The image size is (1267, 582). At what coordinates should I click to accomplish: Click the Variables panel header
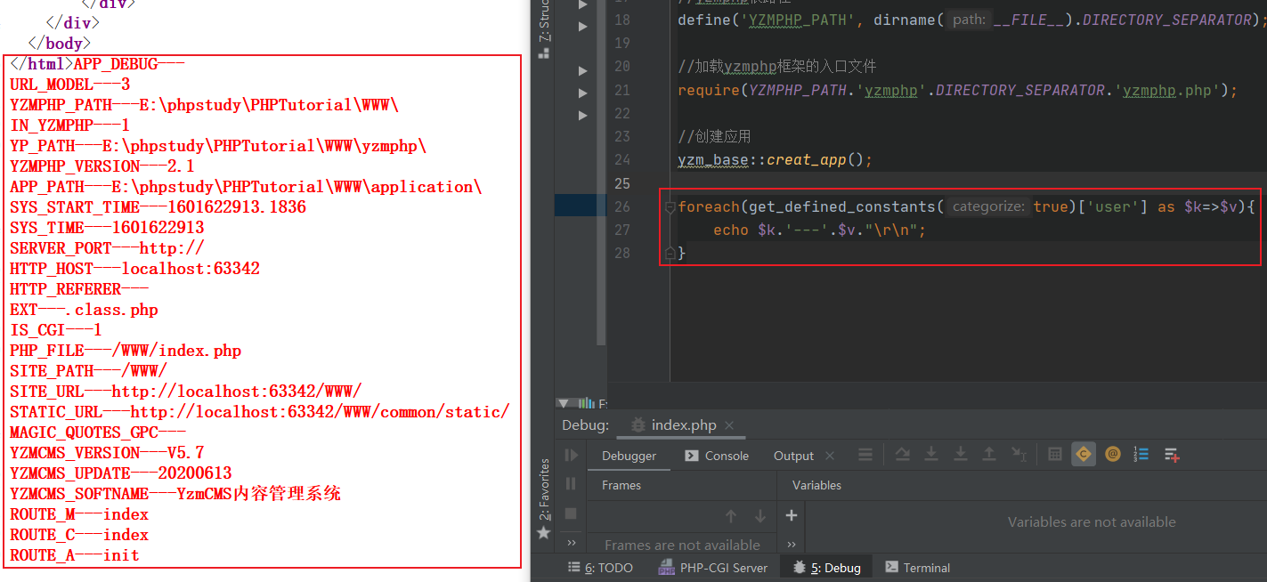pyautogui.click(x=816, y=485)
